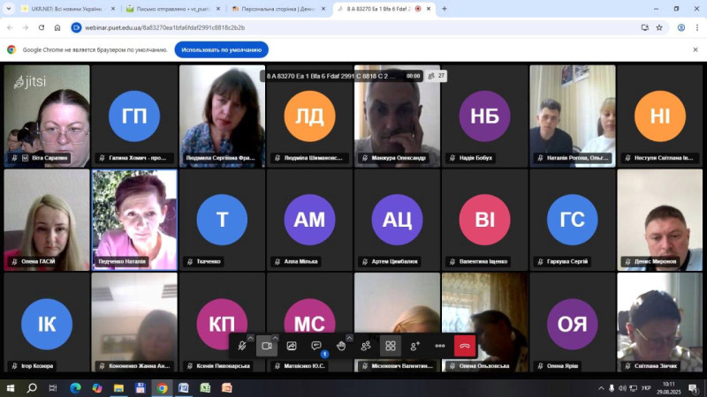
Task: Switch to the Письмо отправлено browser tab
Action: point(171,9)
